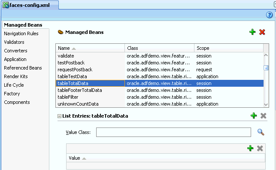Delete a value row with the gray X
Viewport: 276px width, 170px height.
(260, 149)
